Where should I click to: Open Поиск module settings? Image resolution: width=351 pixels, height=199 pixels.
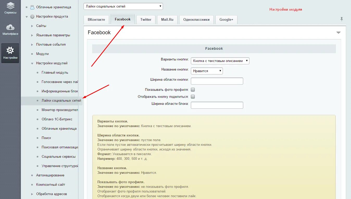click(46, 138)
